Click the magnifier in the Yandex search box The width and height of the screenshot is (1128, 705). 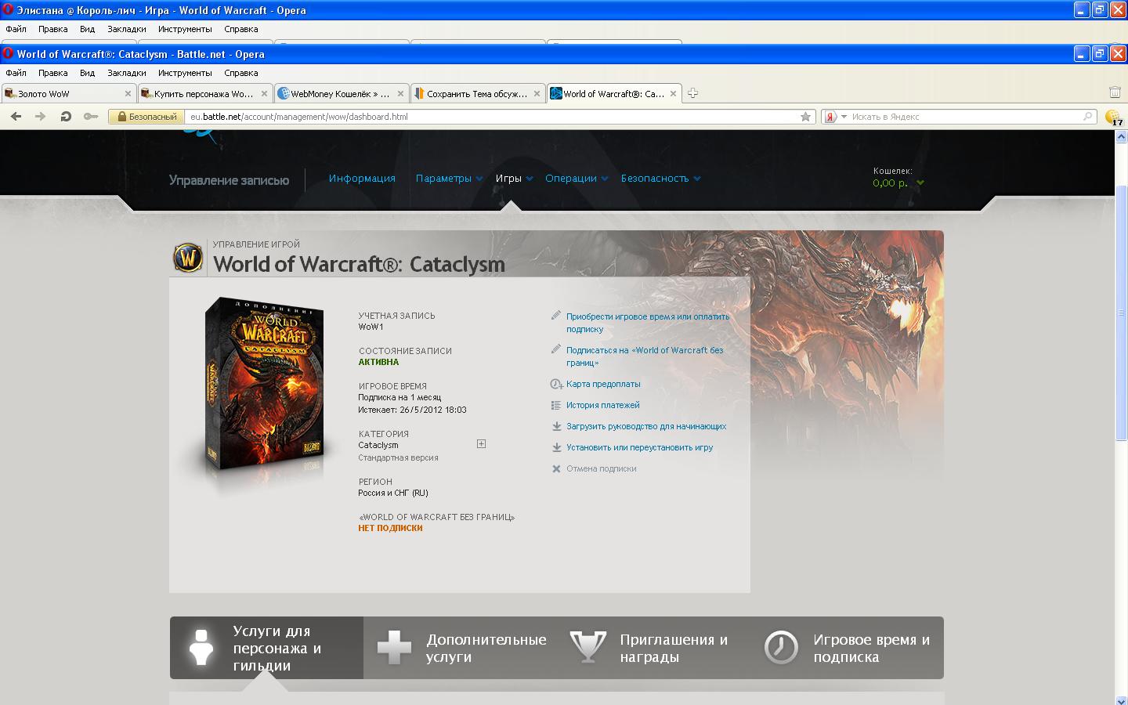[1087, 117]
